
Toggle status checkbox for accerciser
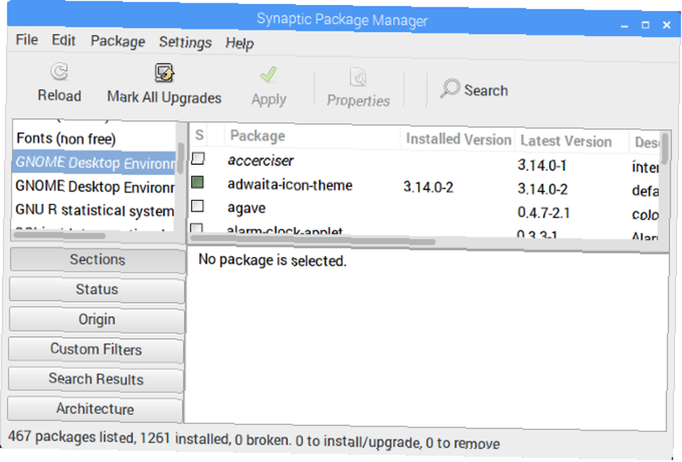pos(198,158)
